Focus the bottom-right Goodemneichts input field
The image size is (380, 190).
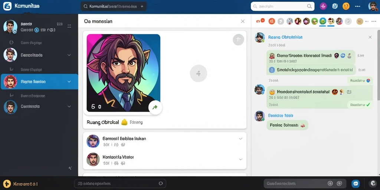304,183
